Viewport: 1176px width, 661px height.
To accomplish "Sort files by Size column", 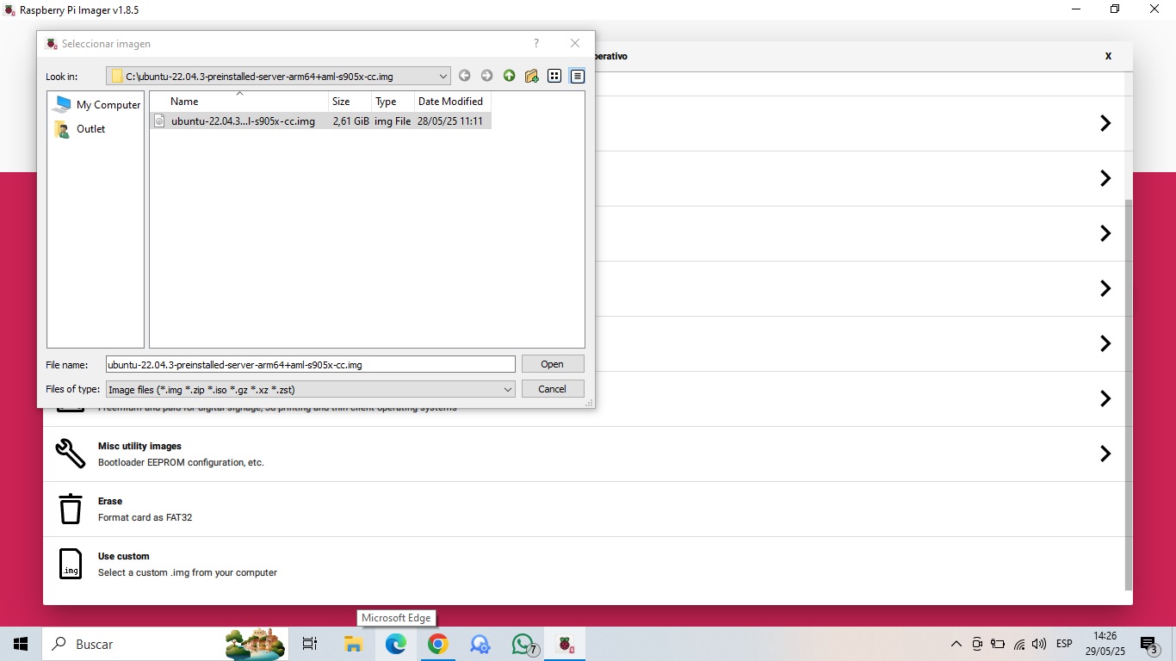I will (350, 102).
